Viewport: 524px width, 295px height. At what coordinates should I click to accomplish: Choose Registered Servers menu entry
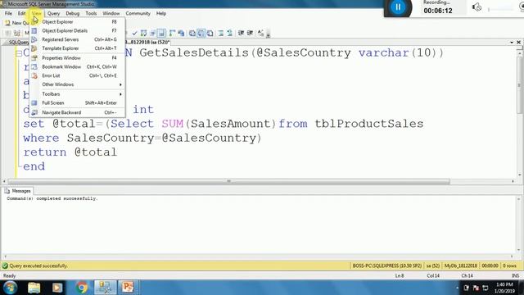point(78,39)
